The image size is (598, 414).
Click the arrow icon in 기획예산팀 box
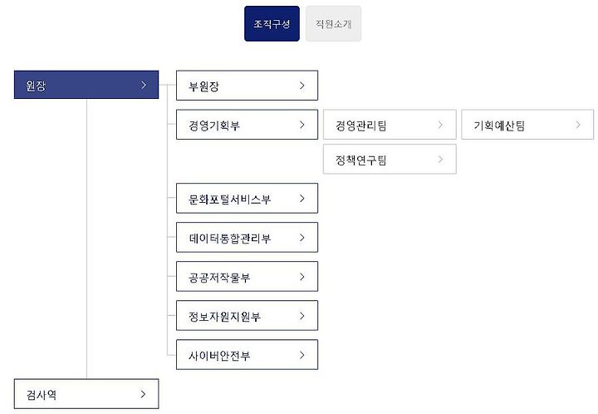click(578, 125)
